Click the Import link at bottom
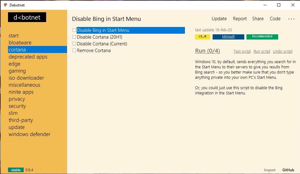This screenshot has height=174, width=300. click(270, 170)
